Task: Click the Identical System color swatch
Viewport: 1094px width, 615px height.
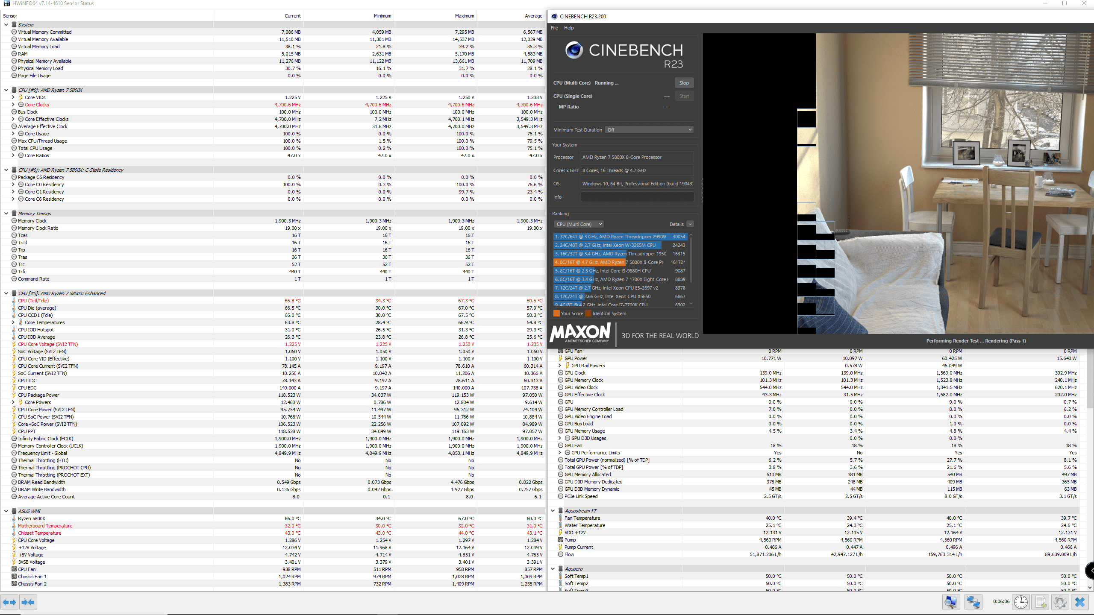Action: pos(588,313)
